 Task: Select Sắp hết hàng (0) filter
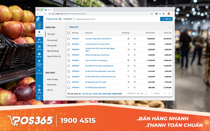53,51
